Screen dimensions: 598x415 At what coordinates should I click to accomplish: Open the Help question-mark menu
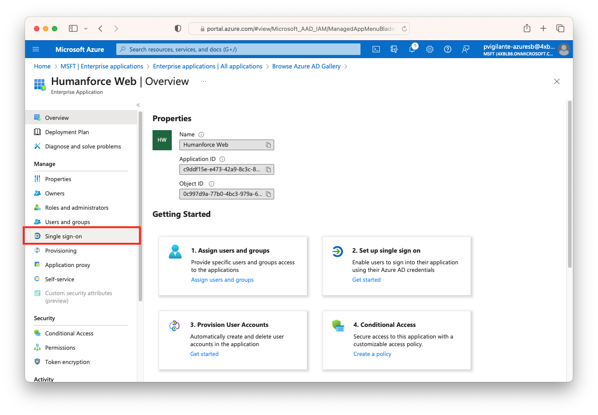tap(447, 49)
